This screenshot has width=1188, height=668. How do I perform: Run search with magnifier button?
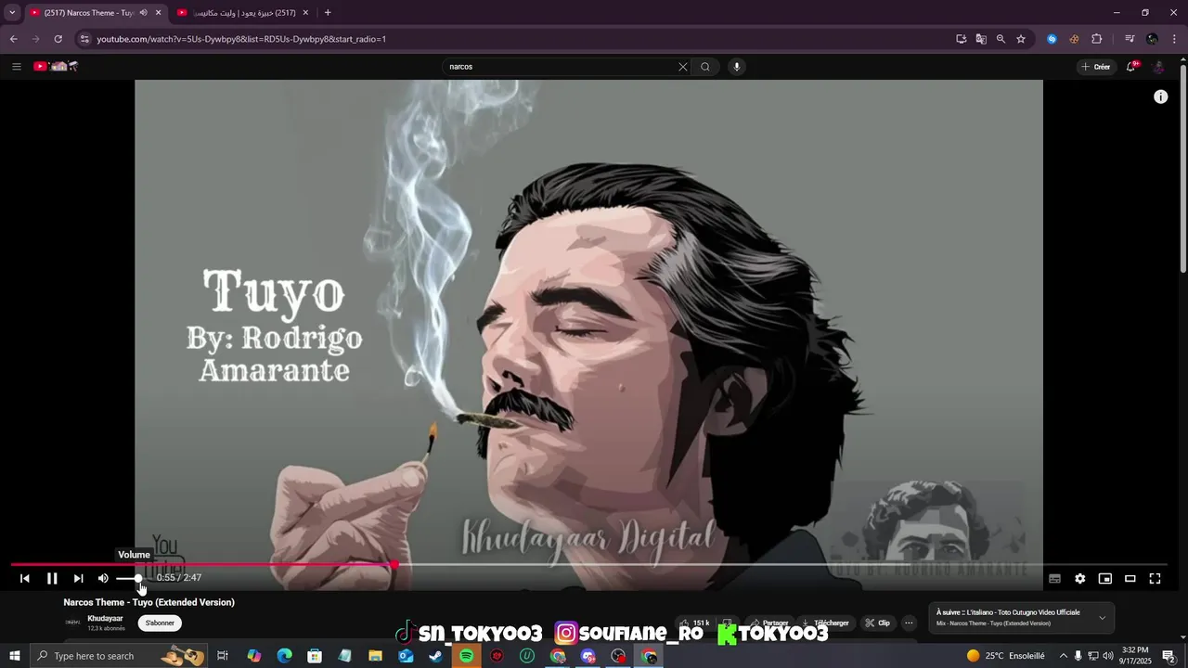[705, 67]
